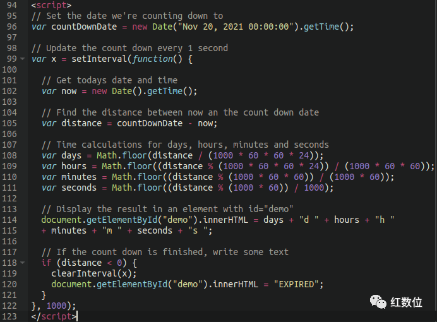Click document.getElementById on line 114

click(99, 220)
